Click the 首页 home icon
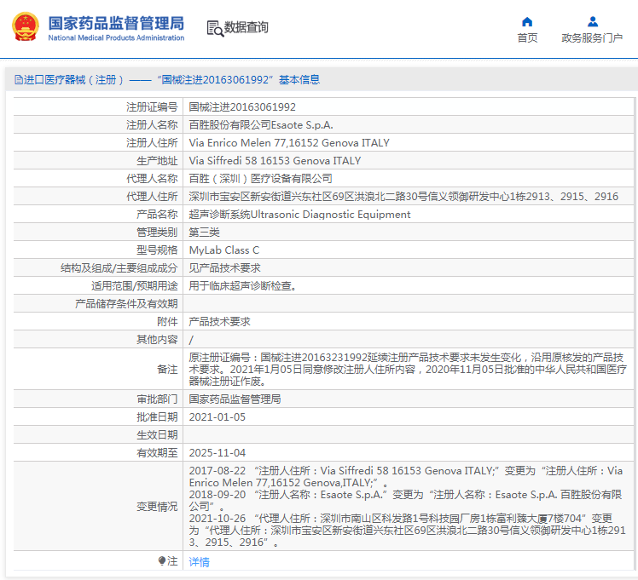638x580 pixels. click(x=527, y=21)
